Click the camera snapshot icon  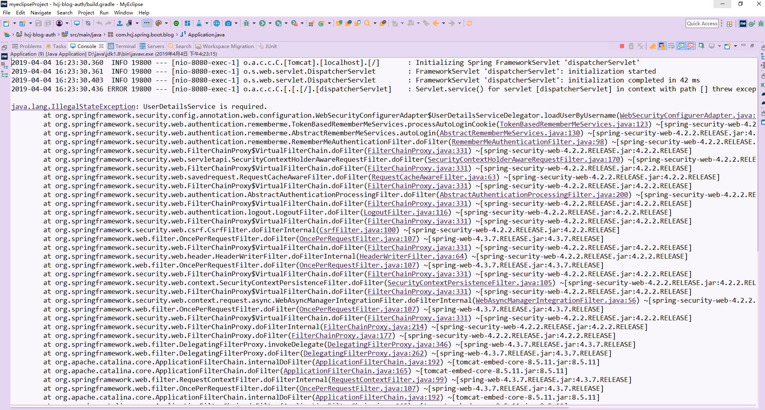(228, 24)
